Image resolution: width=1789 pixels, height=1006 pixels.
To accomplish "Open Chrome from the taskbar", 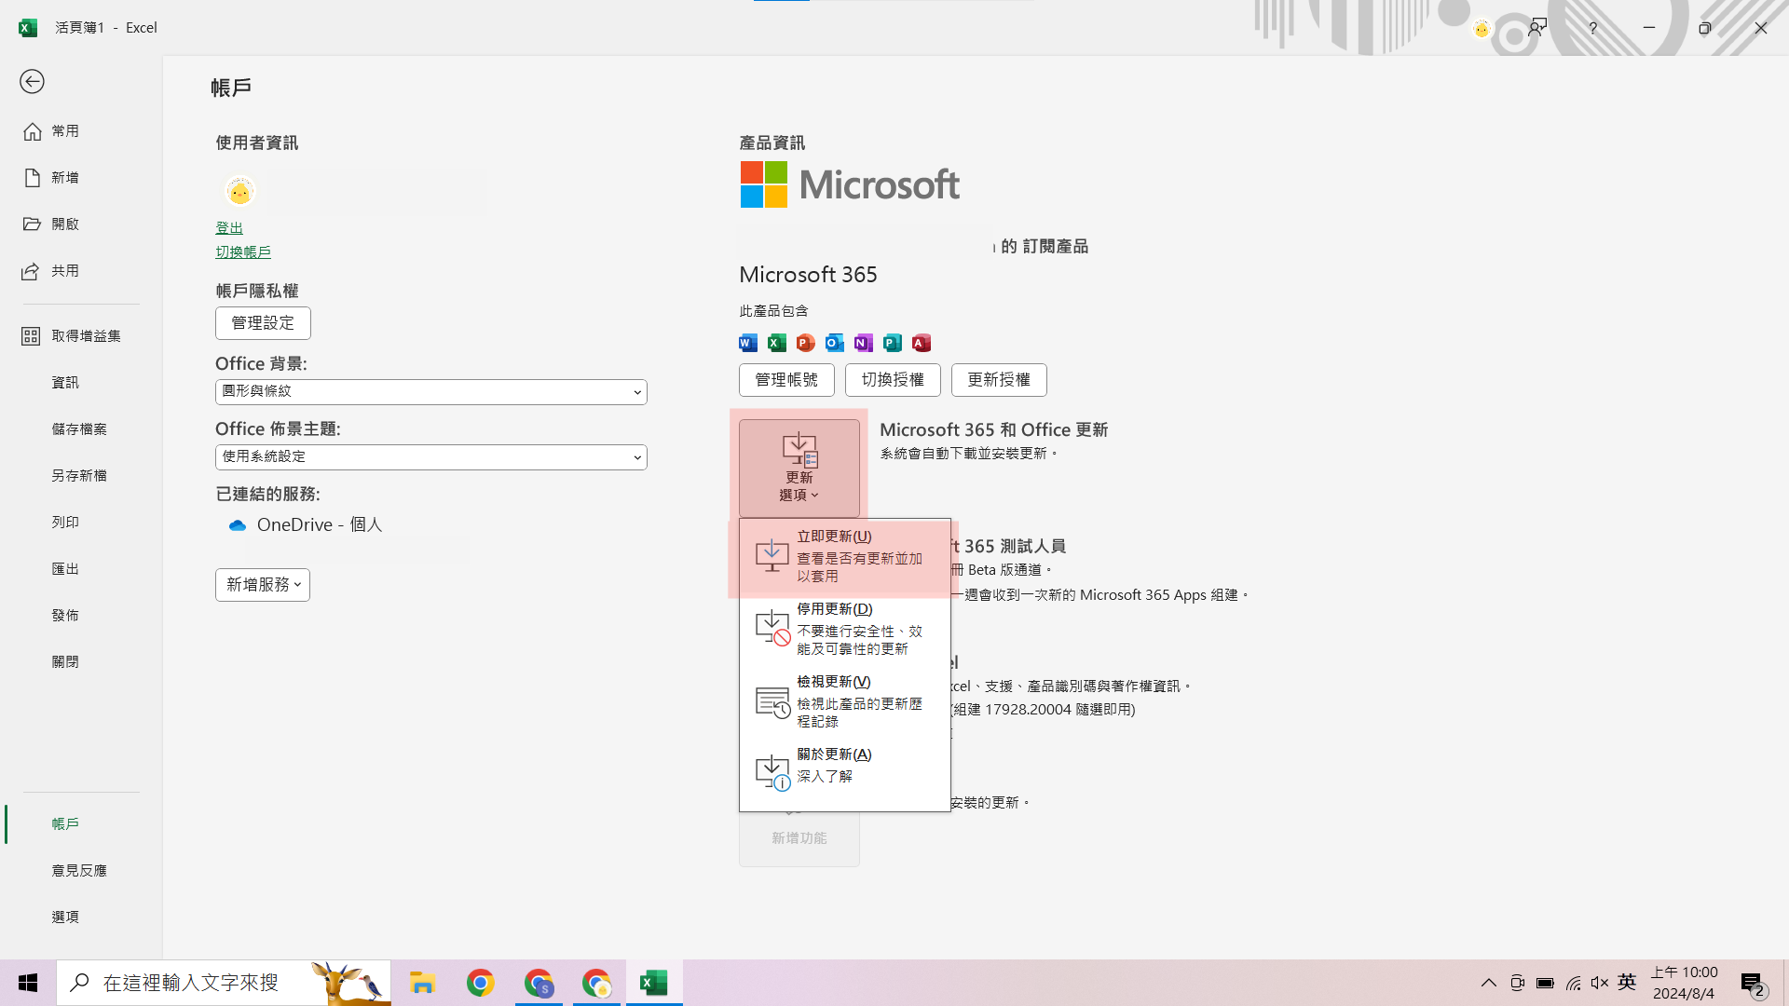I will tap(481, 983).
